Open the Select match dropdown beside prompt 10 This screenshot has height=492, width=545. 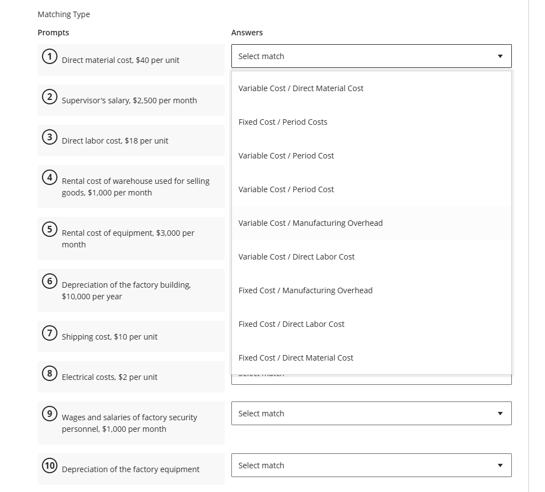click(371, 465)
